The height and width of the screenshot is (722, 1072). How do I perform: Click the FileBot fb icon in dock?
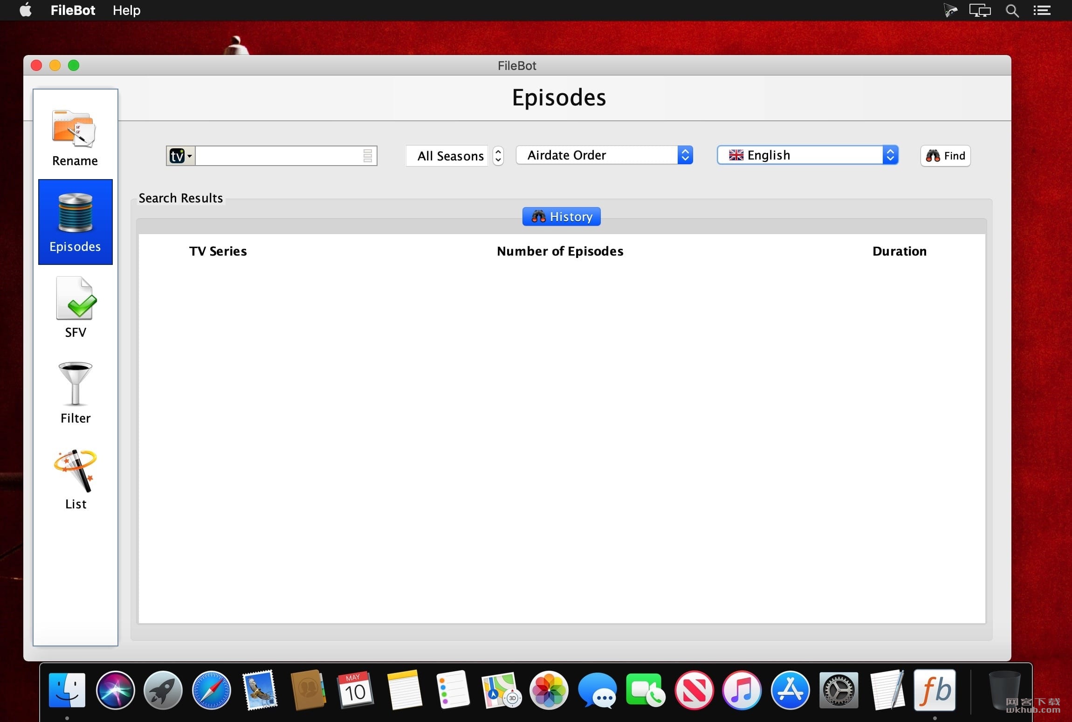[935, 690]
